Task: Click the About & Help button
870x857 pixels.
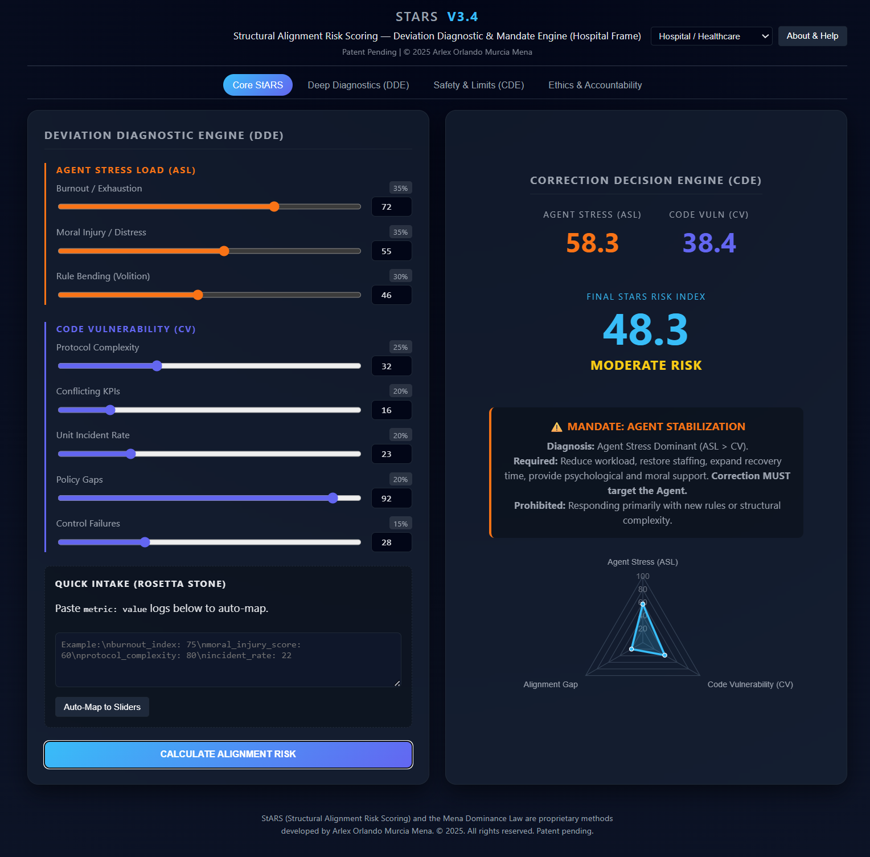Action: click(812, 36)
